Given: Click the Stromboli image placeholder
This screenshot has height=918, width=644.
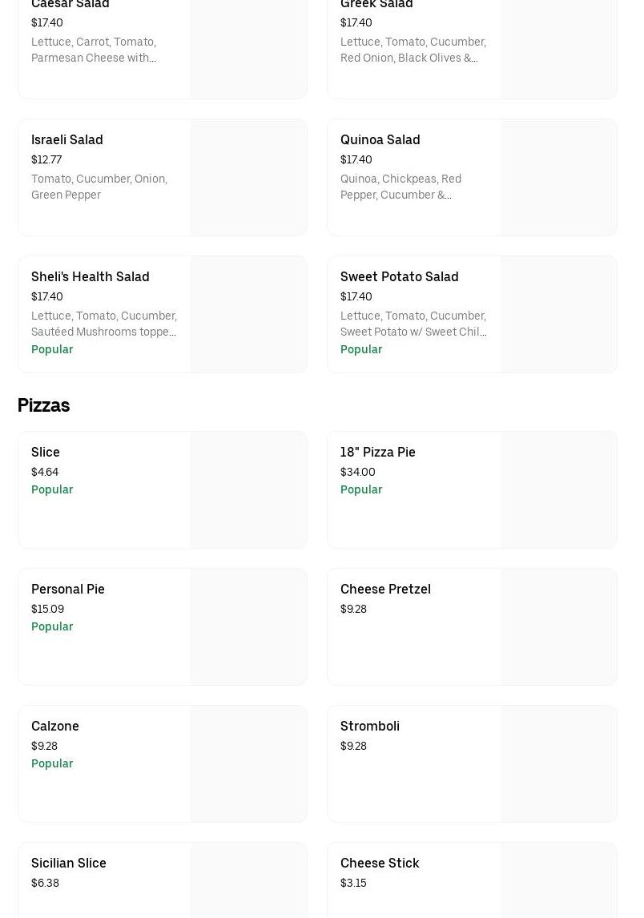Looking at the screenshot, I should pyautogui.click(x=558, y=764).
